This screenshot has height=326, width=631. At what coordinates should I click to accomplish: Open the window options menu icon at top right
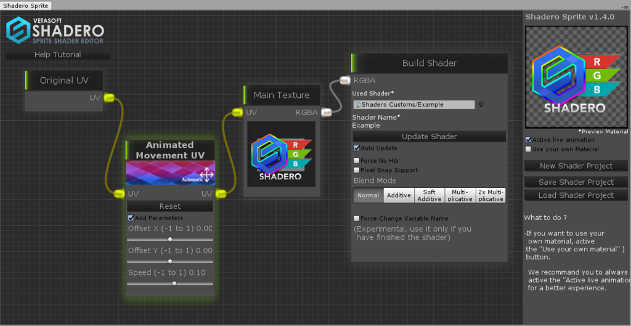[624, 7]
